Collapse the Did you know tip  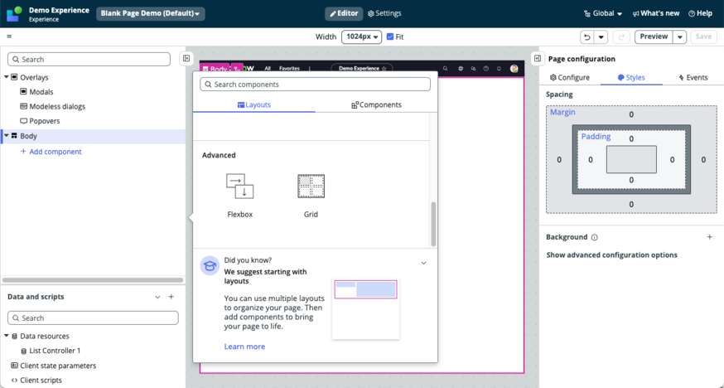(x=423, y=263)
